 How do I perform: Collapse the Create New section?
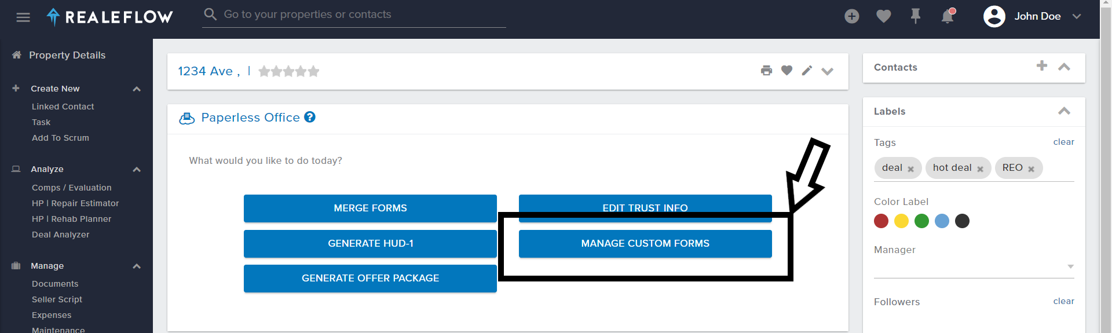pyautogui.click(x=137, y=89)
